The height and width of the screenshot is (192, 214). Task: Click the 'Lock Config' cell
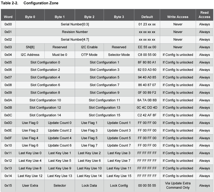(119, 186)
